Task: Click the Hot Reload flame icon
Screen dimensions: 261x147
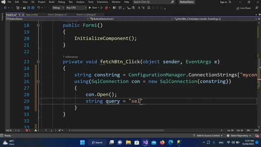Action: tap(106, 8)
